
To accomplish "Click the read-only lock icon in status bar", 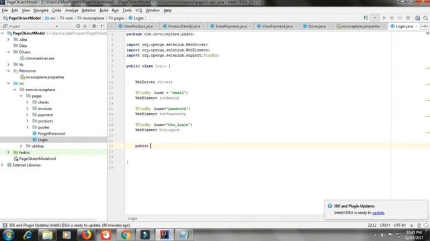I will 412,225.
